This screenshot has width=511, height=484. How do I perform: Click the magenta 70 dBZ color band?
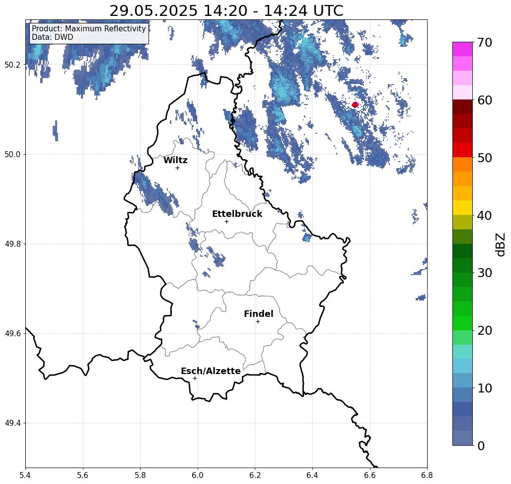462,49
